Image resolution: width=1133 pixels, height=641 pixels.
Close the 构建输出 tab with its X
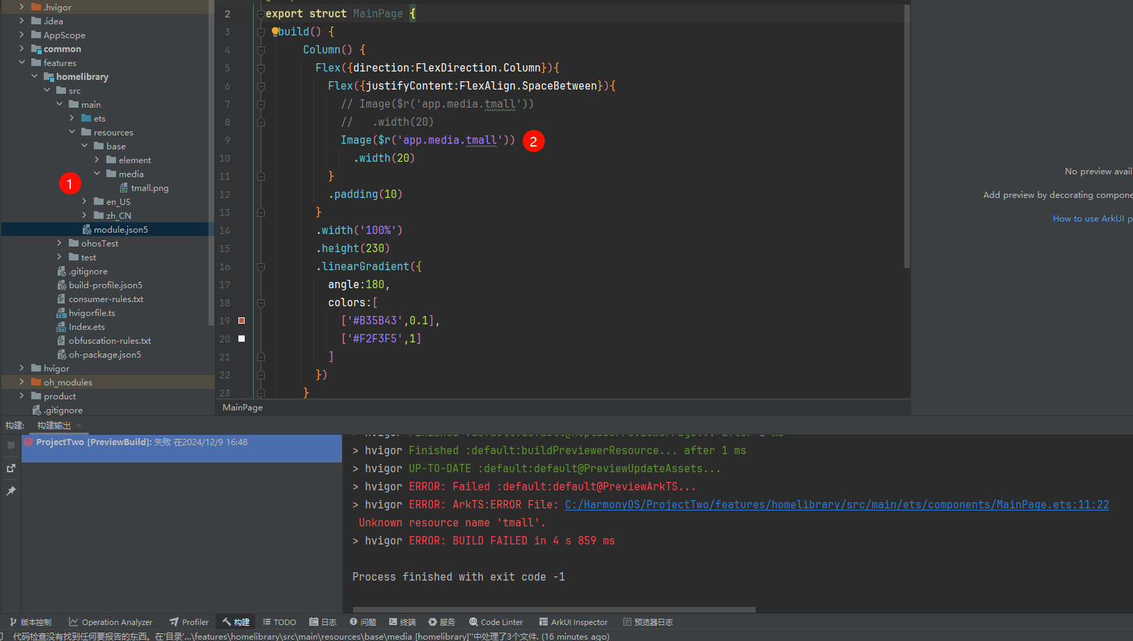[79, 426]
